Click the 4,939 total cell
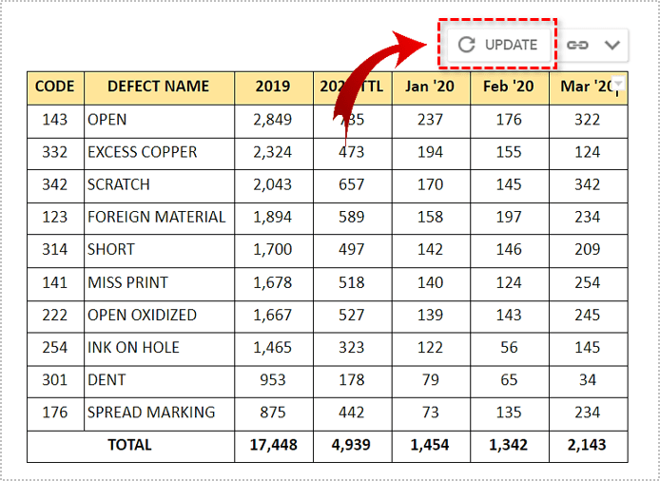The width and height of the screenshot is (660, 481). pos(352,445)
